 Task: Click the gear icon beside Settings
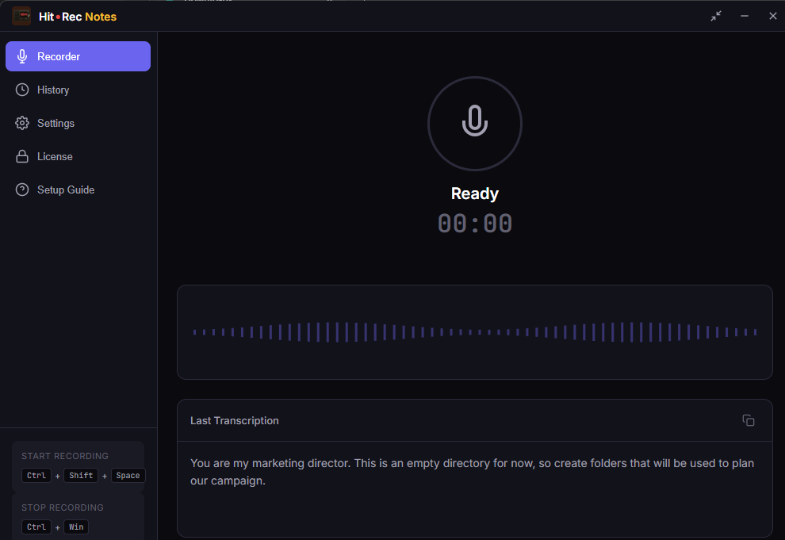click(22, 123)
